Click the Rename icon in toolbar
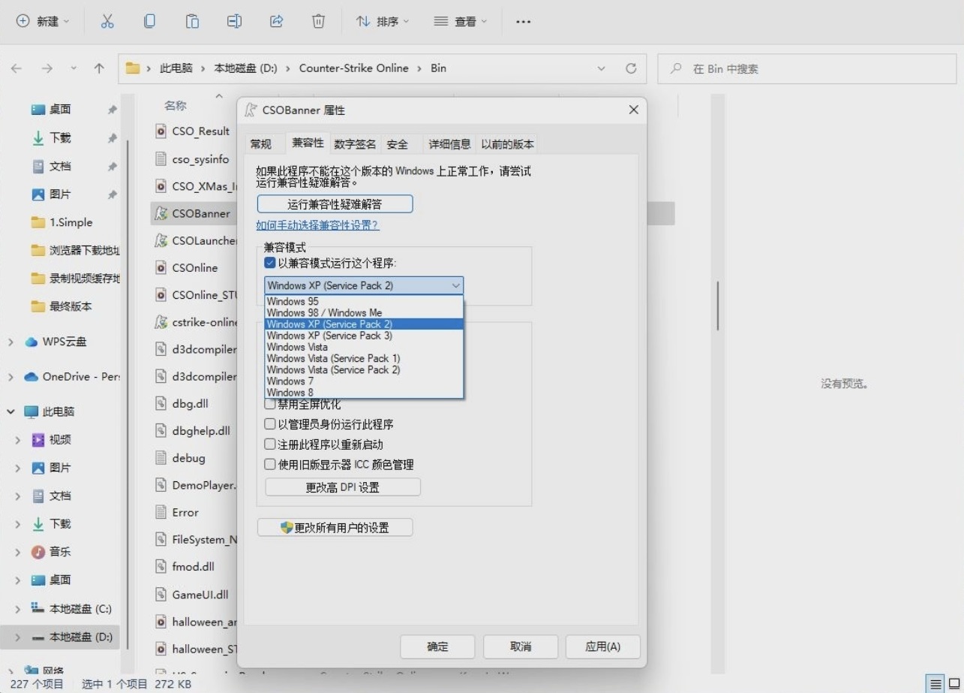The width and height of the screenshot is (964, 693). coord(234,22)
